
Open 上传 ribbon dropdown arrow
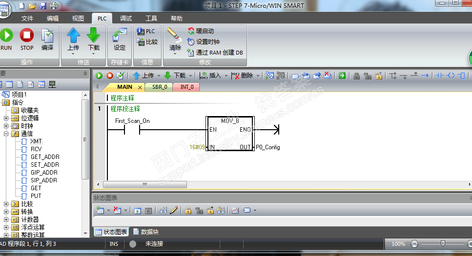(x=73, y=54)
